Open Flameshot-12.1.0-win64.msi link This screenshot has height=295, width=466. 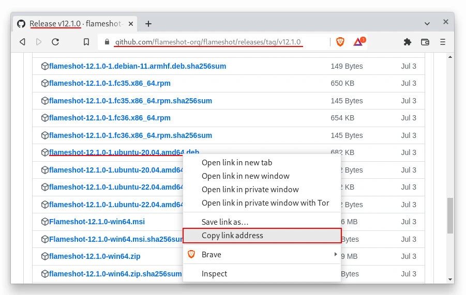(x=97, y=222)
